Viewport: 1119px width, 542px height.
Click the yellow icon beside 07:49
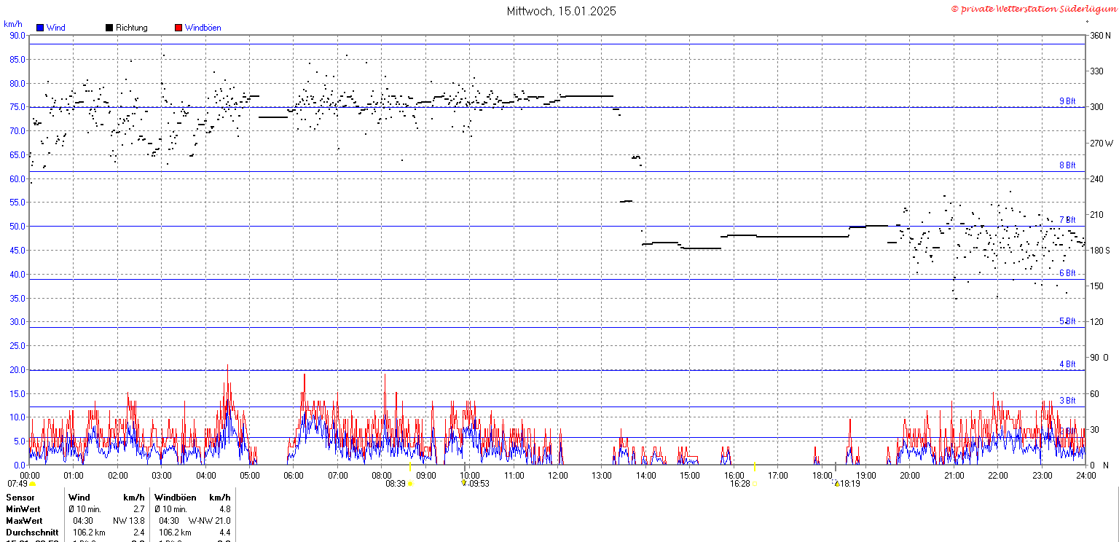(32, 484)
